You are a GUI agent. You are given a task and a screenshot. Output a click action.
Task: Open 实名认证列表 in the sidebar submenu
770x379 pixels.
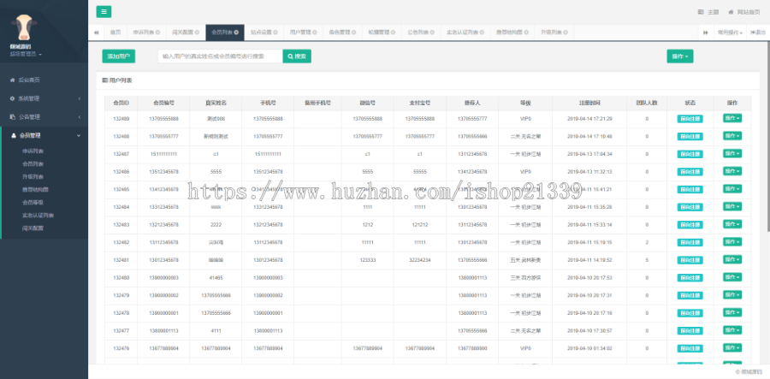38,215
